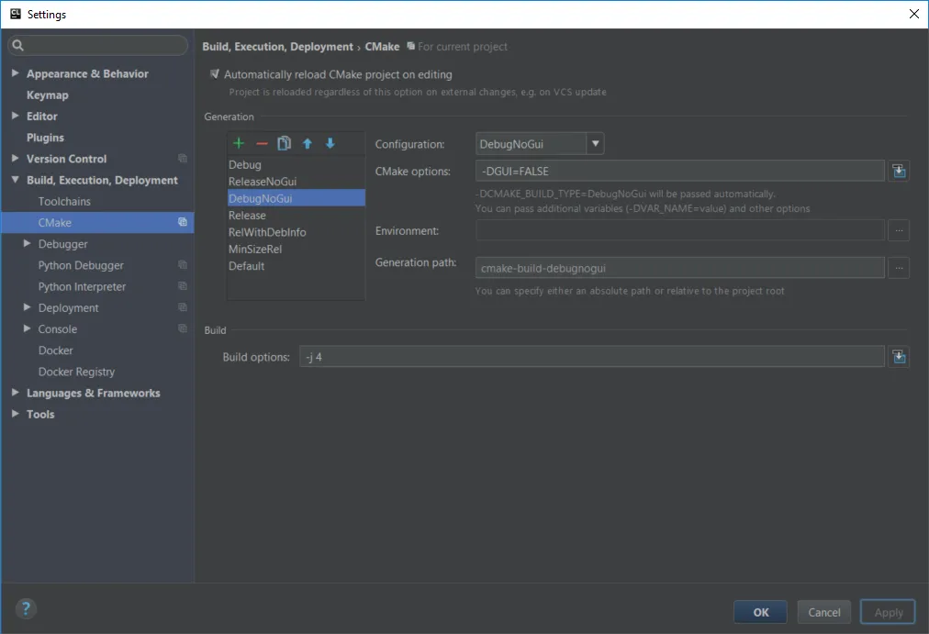Expand the Deployment subsection arrow

pos(27,307)
